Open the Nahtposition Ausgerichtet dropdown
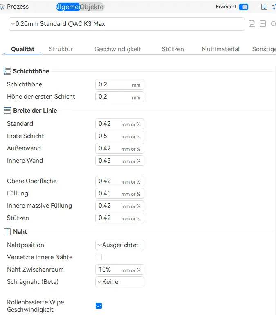The width and height of the screenshot is (276, 315). pyautogui.click(x=120, y=245)
